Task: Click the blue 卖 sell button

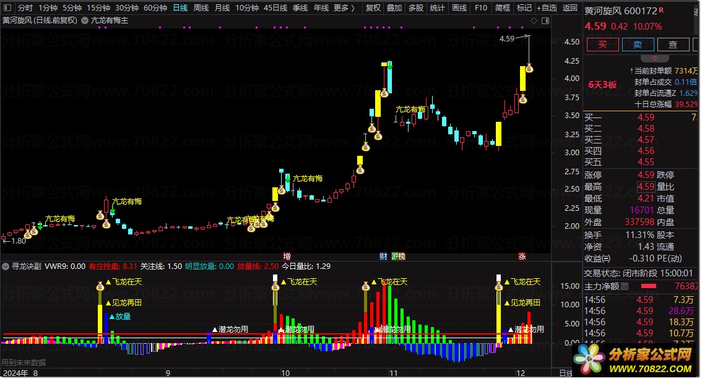Action: [638, 45]
